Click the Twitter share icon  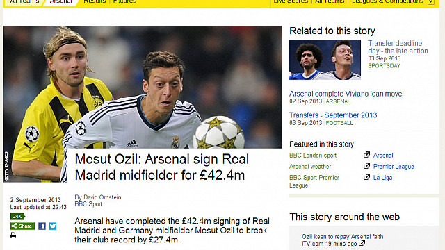[53, 226]
